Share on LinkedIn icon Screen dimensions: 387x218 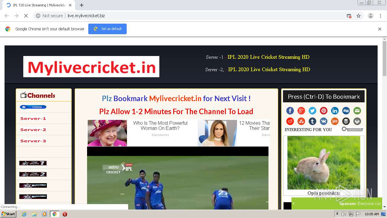coord(335,111)
